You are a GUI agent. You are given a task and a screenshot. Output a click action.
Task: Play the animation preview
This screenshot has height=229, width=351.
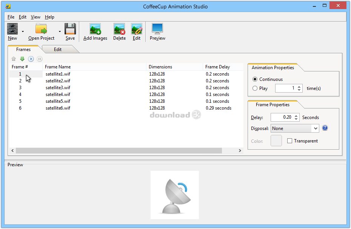click(x=31, y=59)
